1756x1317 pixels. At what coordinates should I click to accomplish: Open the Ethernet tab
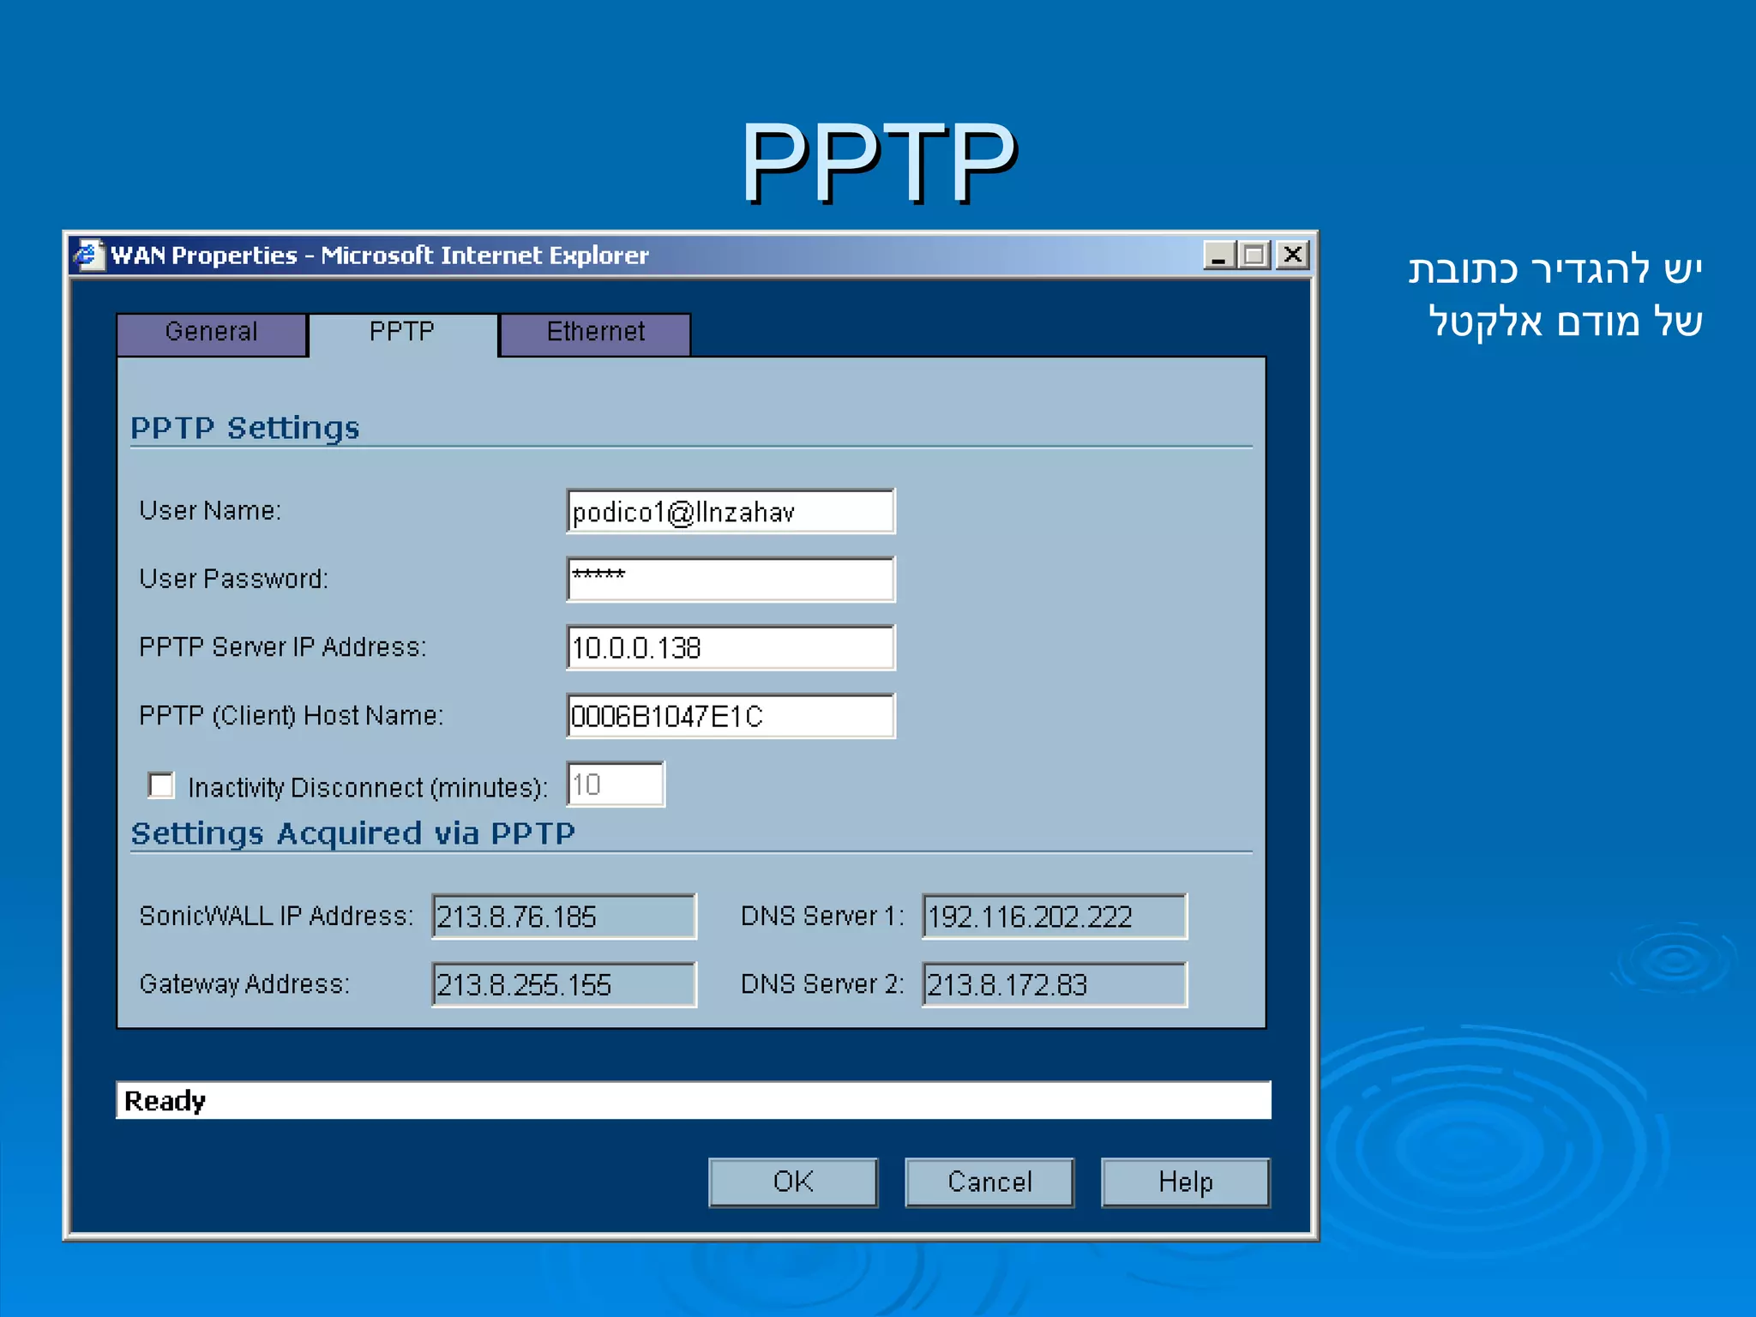click(595, 334)
